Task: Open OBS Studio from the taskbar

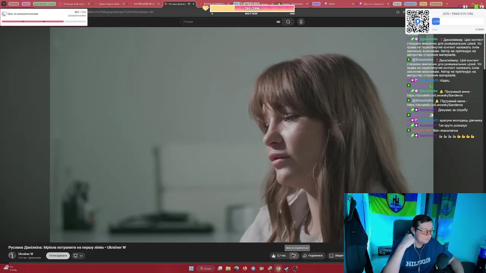Action: click(x=295, y=268)
